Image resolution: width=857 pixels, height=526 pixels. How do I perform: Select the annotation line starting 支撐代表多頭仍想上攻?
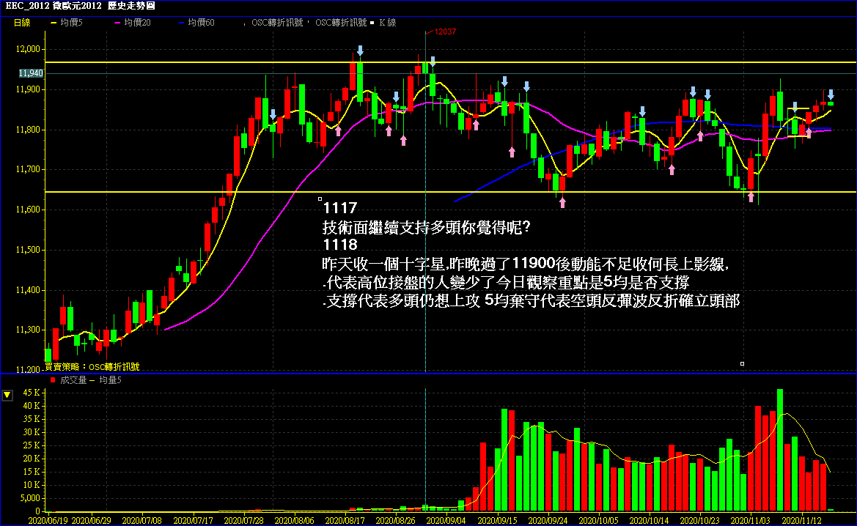[x=531, y=300]
